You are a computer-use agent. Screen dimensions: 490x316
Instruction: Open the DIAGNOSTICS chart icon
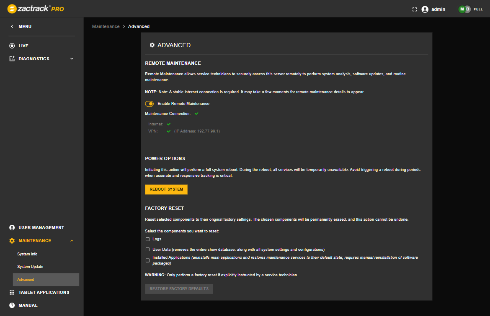pos(11,59)
